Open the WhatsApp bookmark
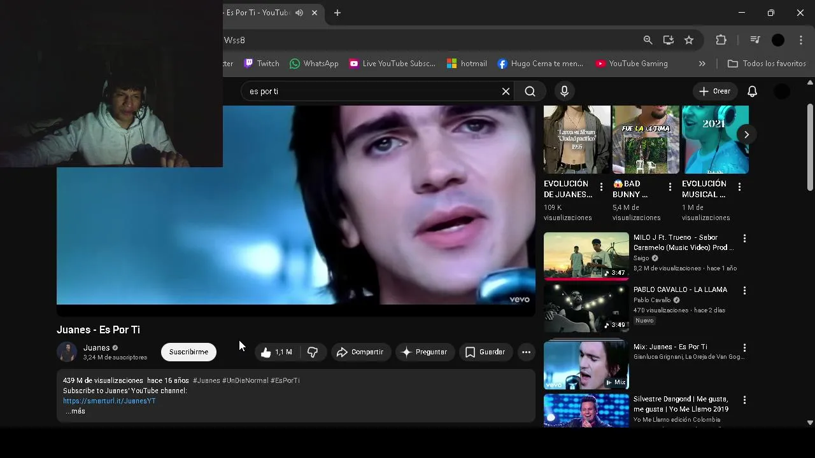 coord(314,64)
